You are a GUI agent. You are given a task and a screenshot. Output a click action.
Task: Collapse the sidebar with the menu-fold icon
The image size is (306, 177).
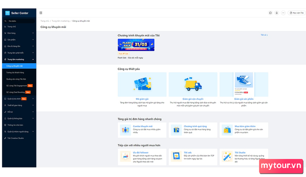tap(41, 13)
